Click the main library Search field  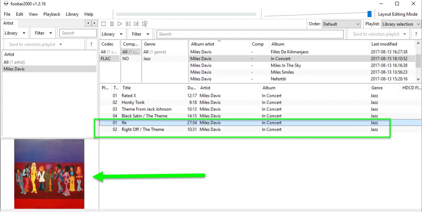(250, 34)
